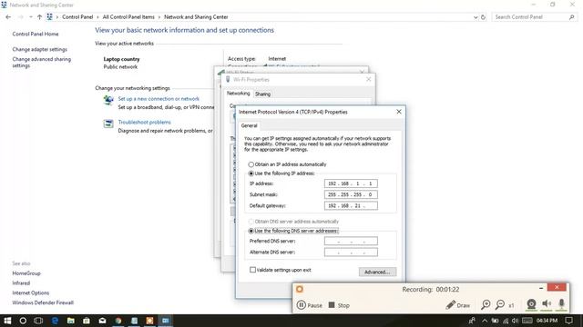Close the Wi-Fi Properties window
This screenshot has width=583, height=327.
point(368,79)
